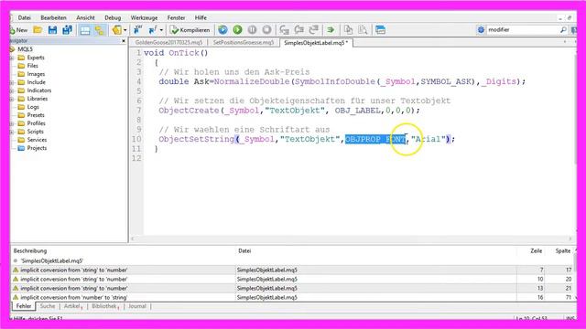The height and width of the screenshot is (329, 586).
Task: Click the gear icon beside search field
Action: (x=481, y=30)
